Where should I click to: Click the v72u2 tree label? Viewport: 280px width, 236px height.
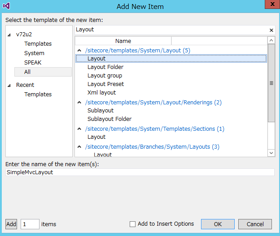click(24, 34)
